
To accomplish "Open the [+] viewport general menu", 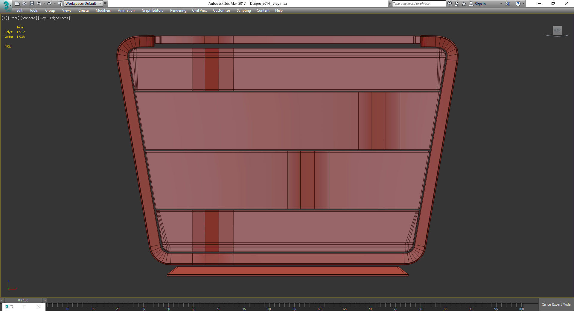I will [4, 18].
